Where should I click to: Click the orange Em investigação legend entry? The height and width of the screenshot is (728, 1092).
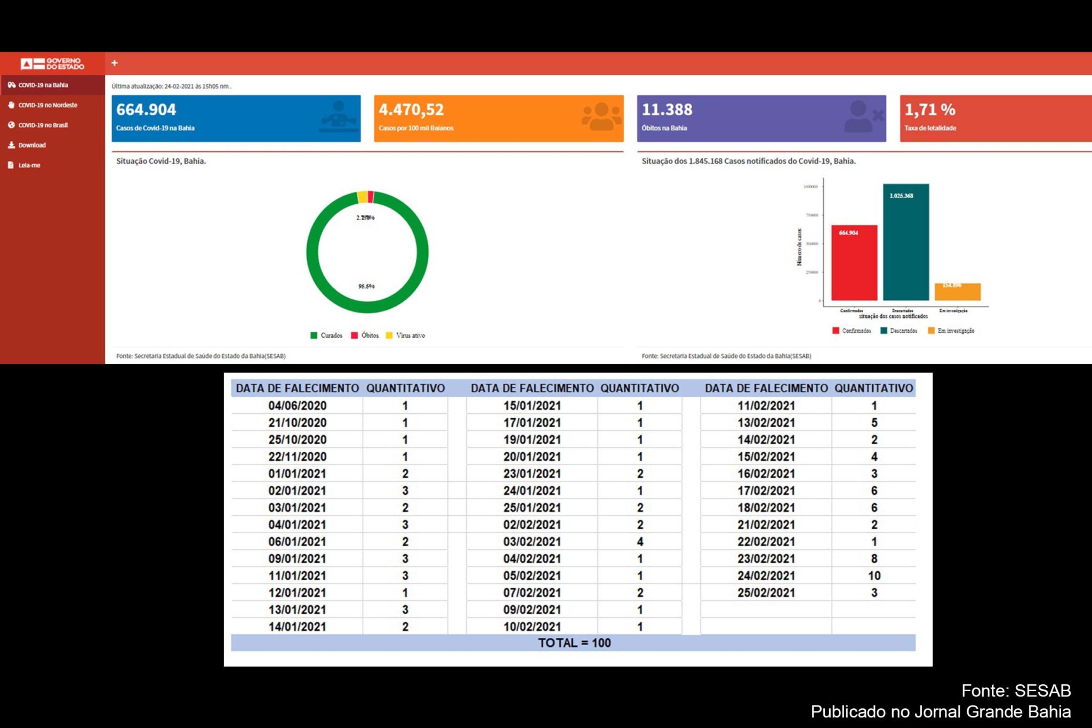click(x=951, y=331)
